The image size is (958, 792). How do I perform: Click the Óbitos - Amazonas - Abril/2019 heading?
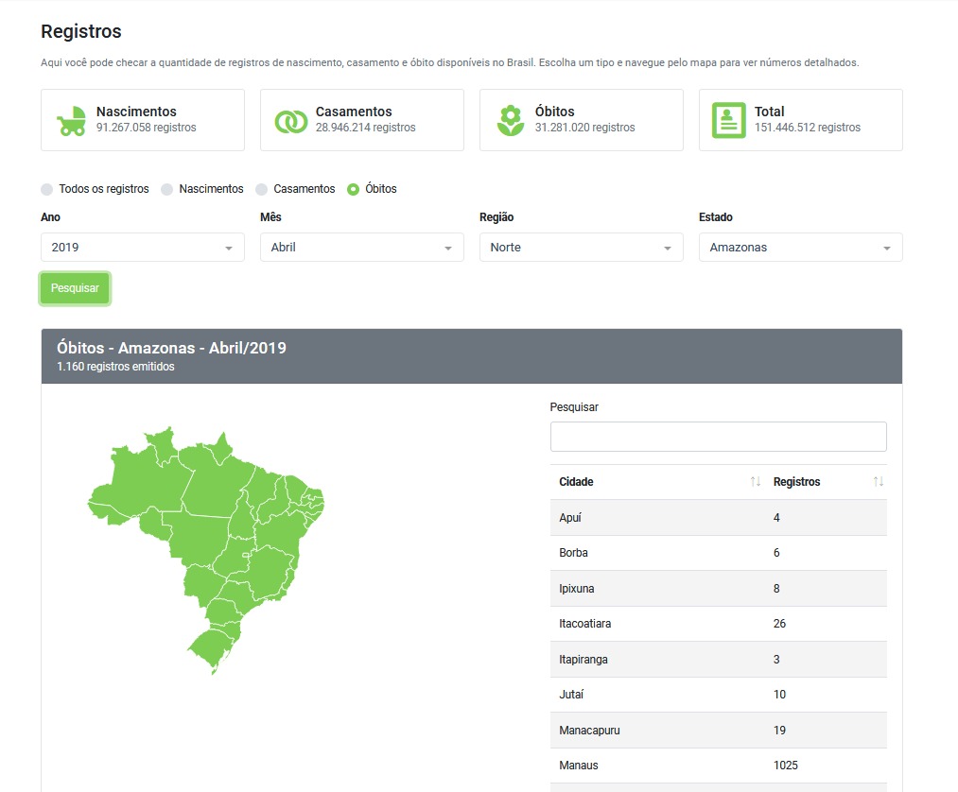coord(172,348)
